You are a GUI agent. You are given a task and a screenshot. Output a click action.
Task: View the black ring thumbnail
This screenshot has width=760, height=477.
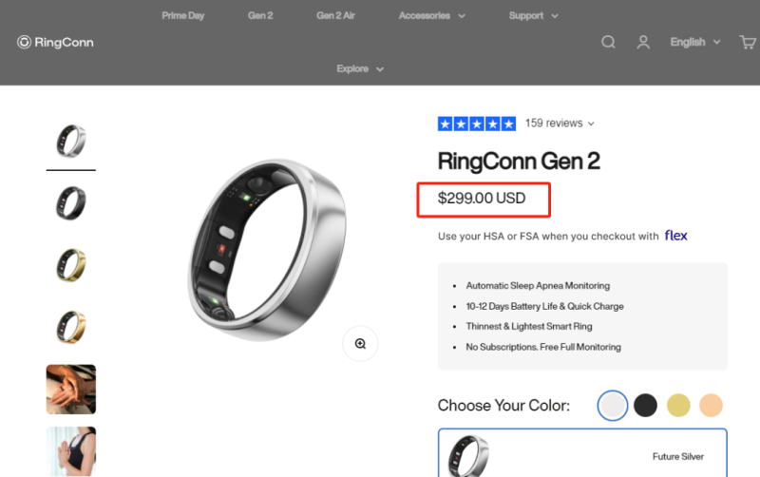pos(70,203)
